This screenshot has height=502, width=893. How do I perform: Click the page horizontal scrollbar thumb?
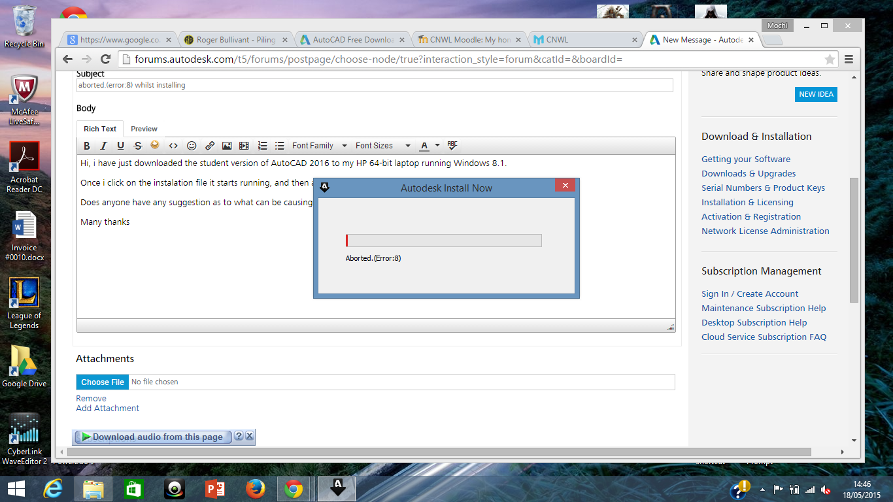click(x=439, y=452)
